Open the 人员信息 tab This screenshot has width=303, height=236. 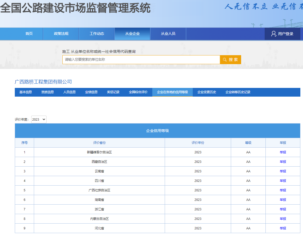[69, 92]
